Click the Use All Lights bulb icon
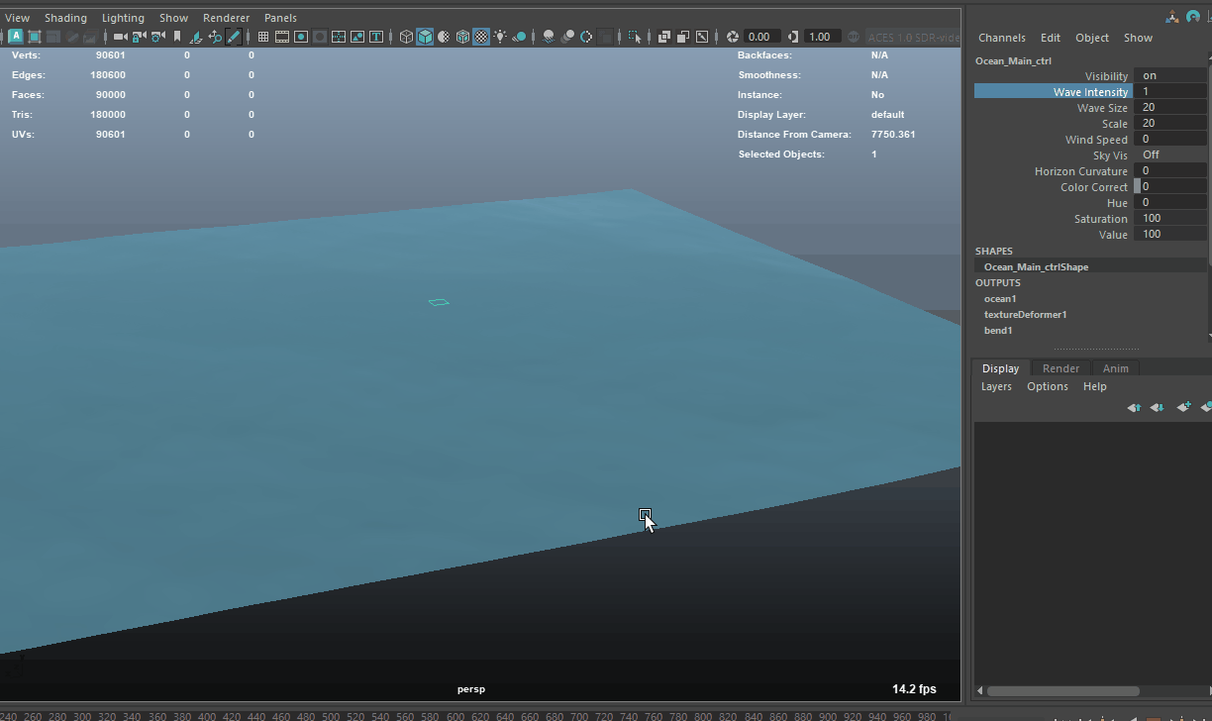This screenshot has height=721, width=1212. tap(500, 37)
